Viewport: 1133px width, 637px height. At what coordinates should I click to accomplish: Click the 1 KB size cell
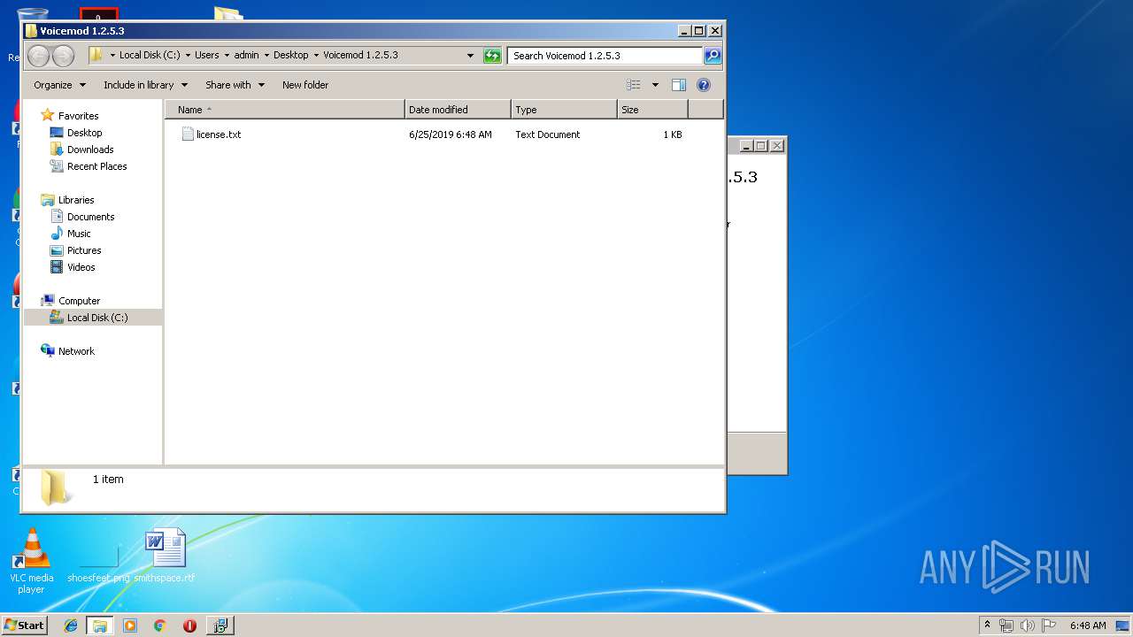click(673, 134)
